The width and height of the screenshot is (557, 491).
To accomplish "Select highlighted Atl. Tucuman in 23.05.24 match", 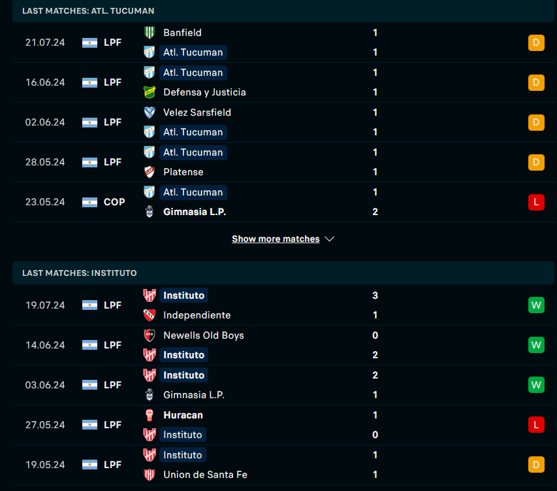I will (193, 192).
